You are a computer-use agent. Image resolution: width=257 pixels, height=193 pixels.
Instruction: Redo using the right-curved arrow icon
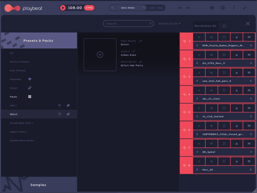[188, 8]
